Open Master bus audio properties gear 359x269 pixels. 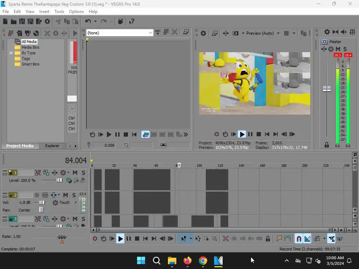(x=327, y=32)
